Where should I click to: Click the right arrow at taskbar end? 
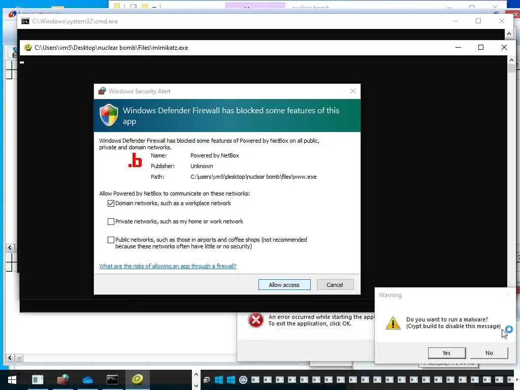516,380
